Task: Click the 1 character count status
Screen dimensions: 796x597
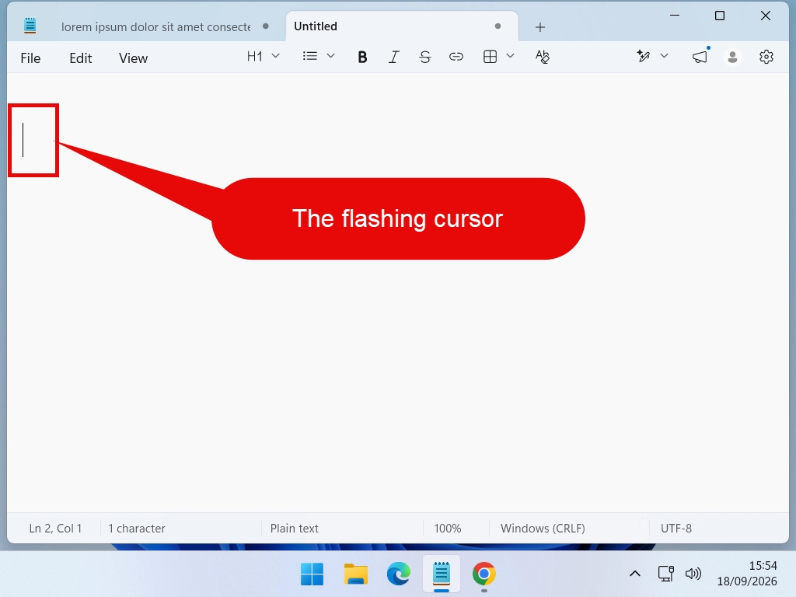Action: [x=137, y=529]
